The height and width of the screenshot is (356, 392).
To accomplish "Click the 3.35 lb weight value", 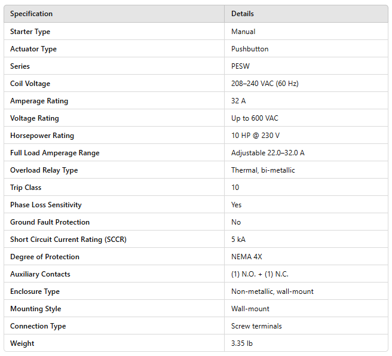I will pos(241,343).
